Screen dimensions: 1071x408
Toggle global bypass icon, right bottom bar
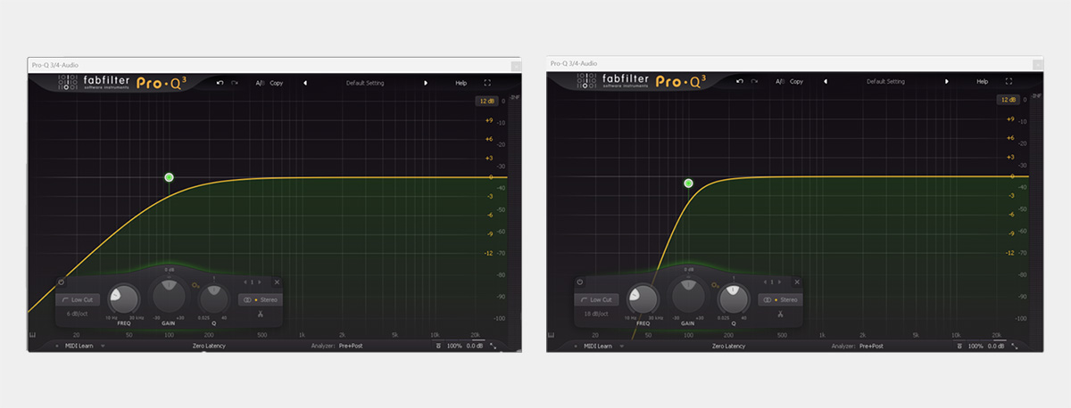[959, 346]
